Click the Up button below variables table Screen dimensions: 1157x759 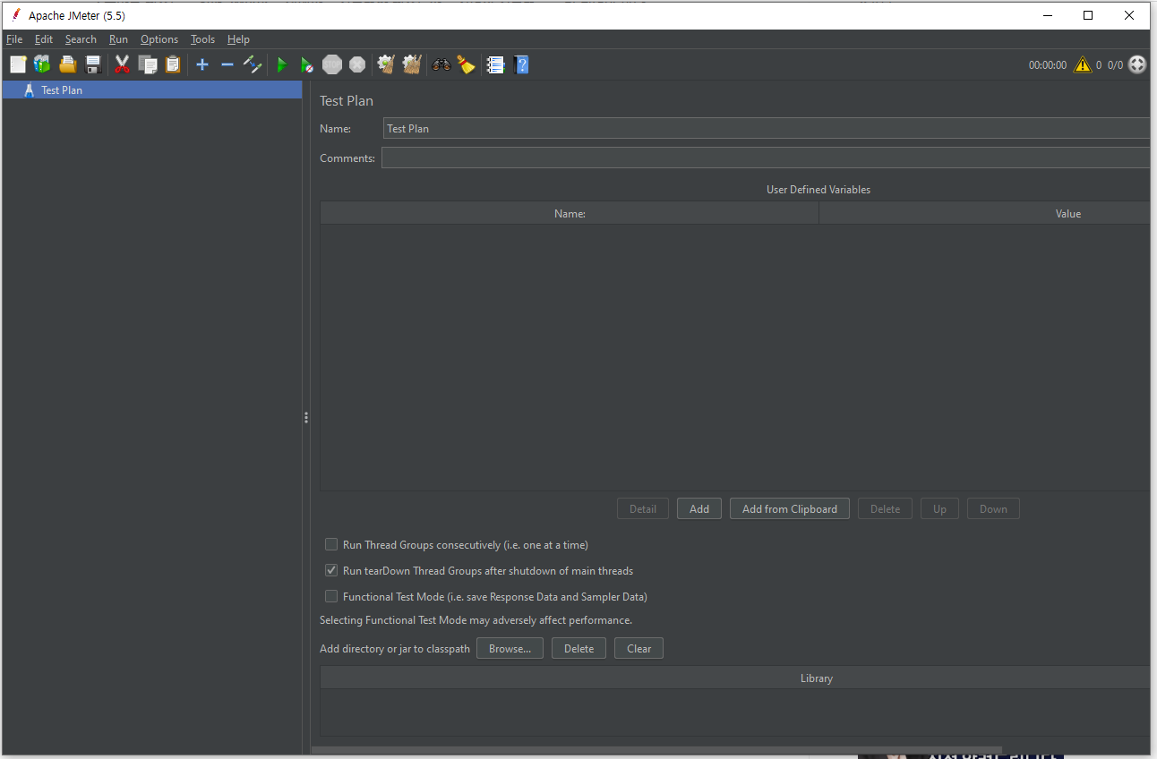click(939, 509)
